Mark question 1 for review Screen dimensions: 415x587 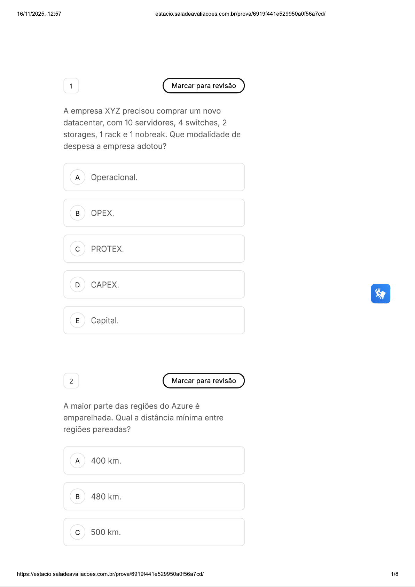[204, 86]
